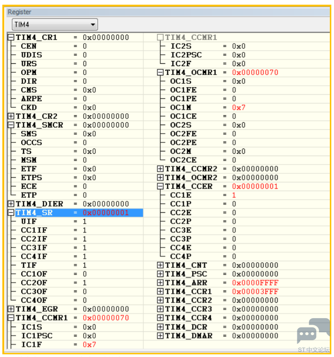Expand the TIM4_EGR register node
Image resolution: width=334 pixels, height=357 pixels.
pos(11,309)
